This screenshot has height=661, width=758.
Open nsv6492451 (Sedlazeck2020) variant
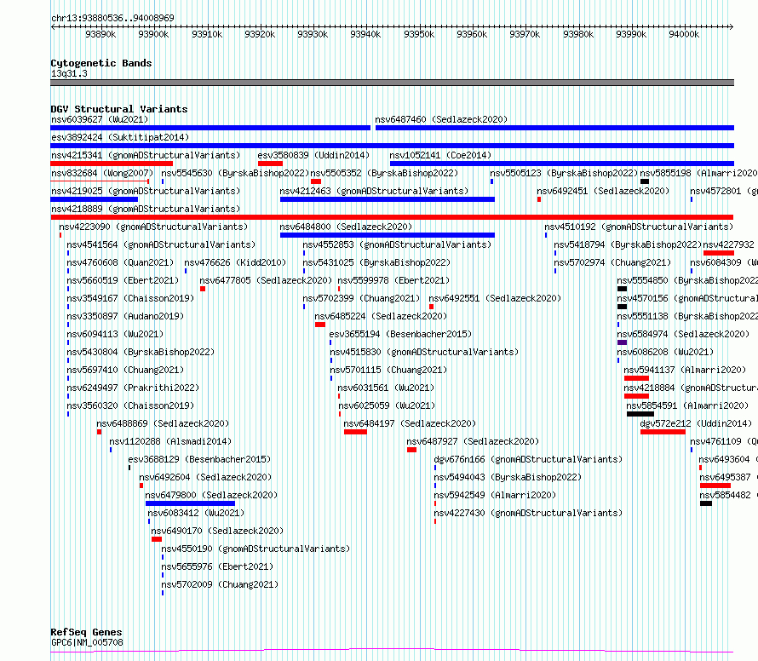603,191
